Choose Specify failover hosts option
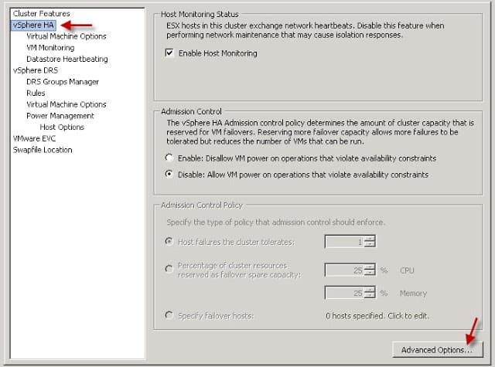The height and width of the screenshot is (367, 495). coord(169,315)
